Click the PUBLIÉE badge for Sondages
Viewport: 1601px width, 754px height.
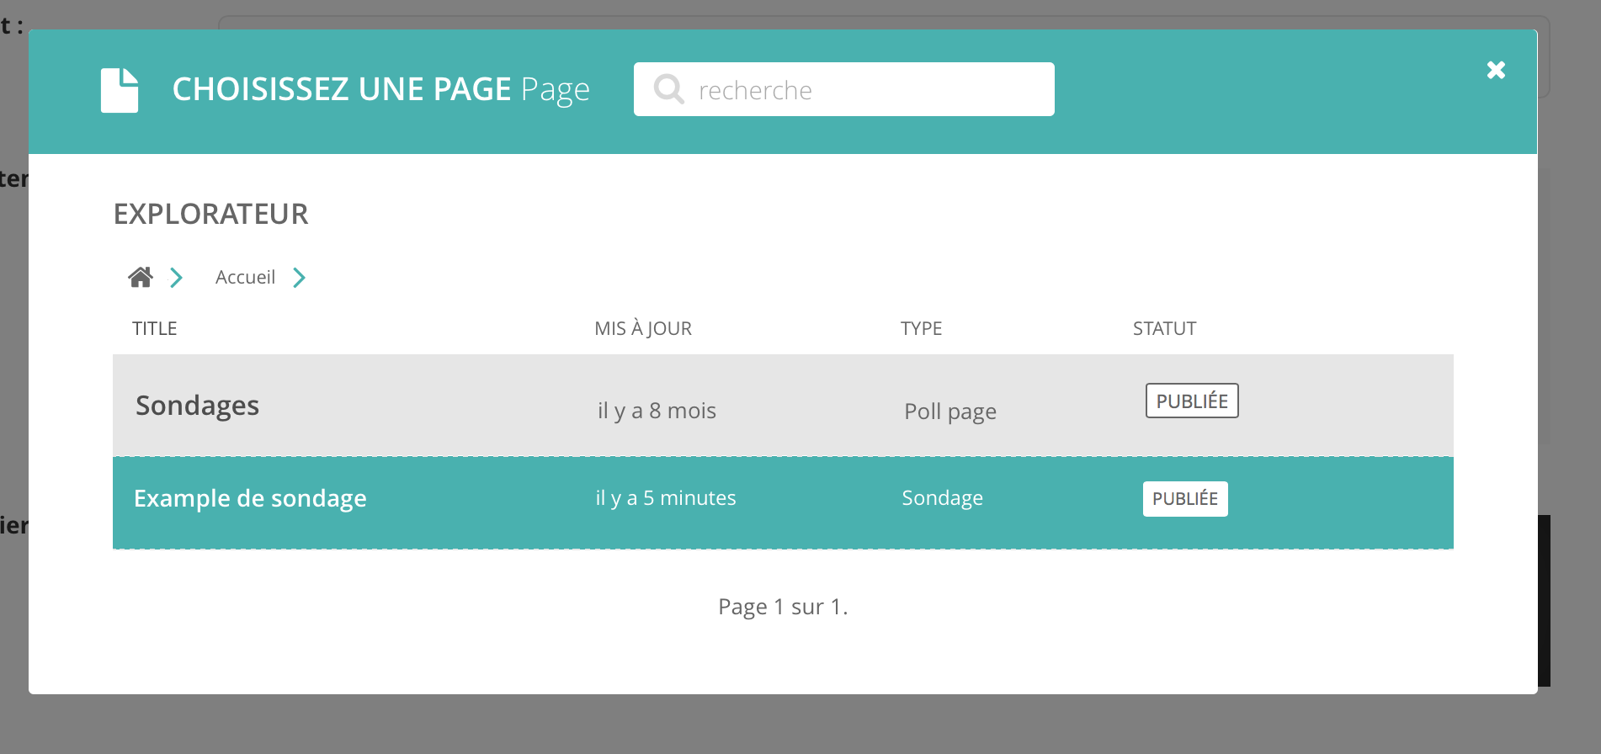point(1191,401)
